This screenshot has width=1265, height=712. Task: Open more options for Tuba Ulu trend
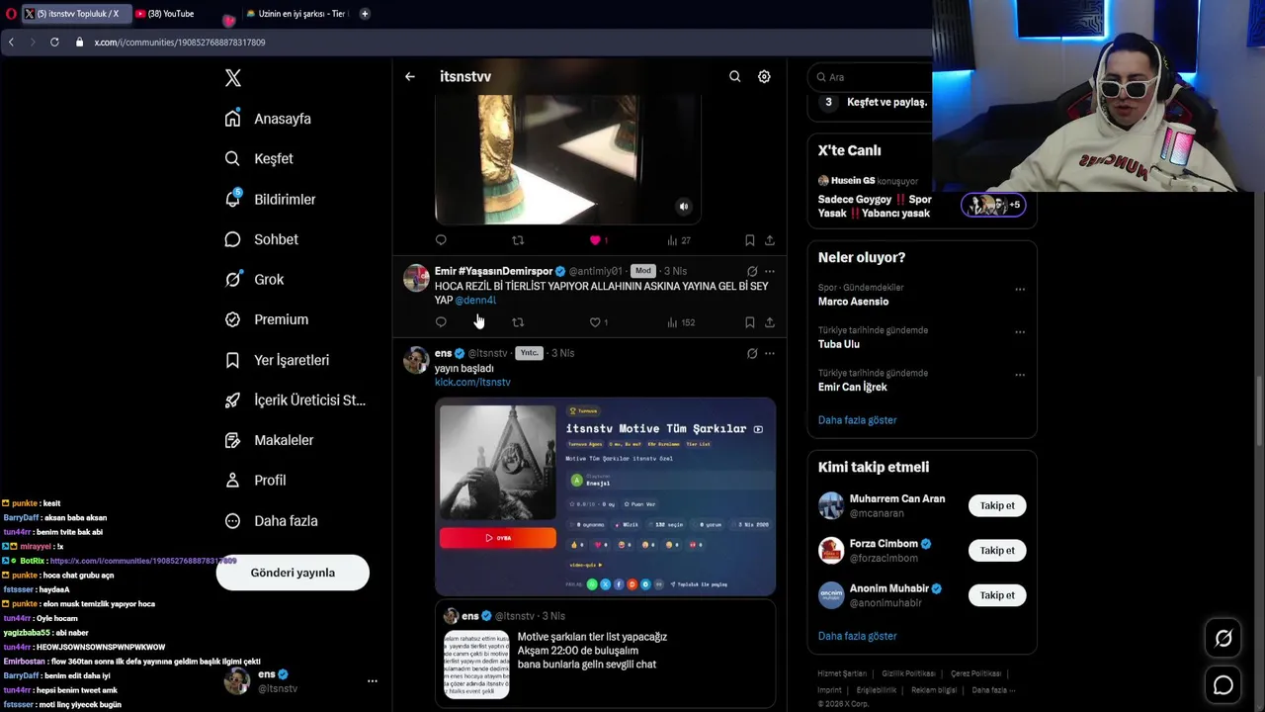(x=1020, y=332)
